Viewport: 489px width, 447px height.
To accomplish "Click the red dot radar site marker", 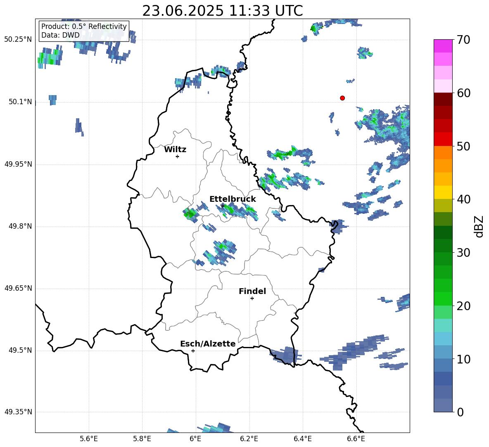I will tap(342, 98).
